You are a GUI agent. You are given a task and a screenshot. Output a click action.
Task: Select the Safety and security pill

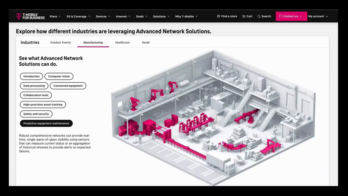[x=36, y=114]
